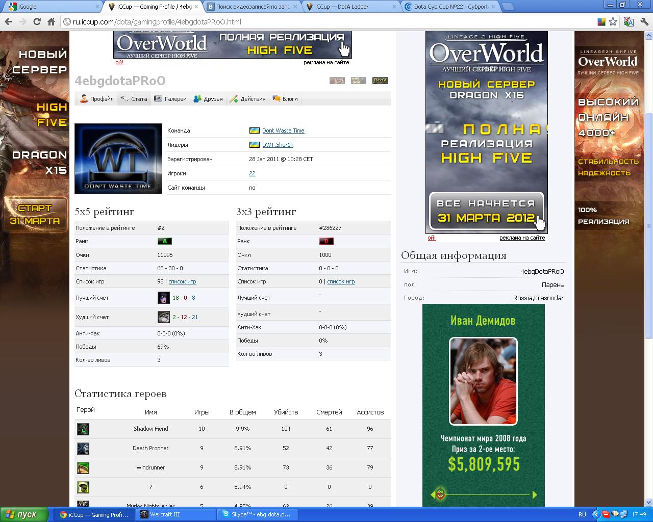
Task: Click the 5x5 points value 11095
Action: 165,255
